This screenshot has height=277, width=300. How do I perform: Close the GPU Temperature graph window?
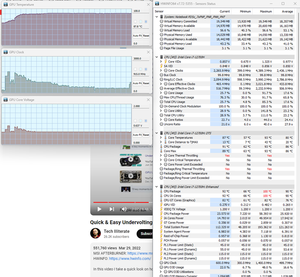pyautogui.click(x=148, y=4)
